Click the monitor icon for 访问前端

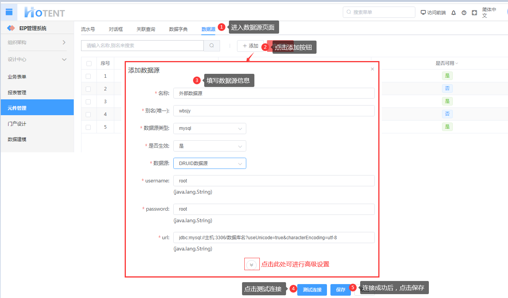click(423, 12)
